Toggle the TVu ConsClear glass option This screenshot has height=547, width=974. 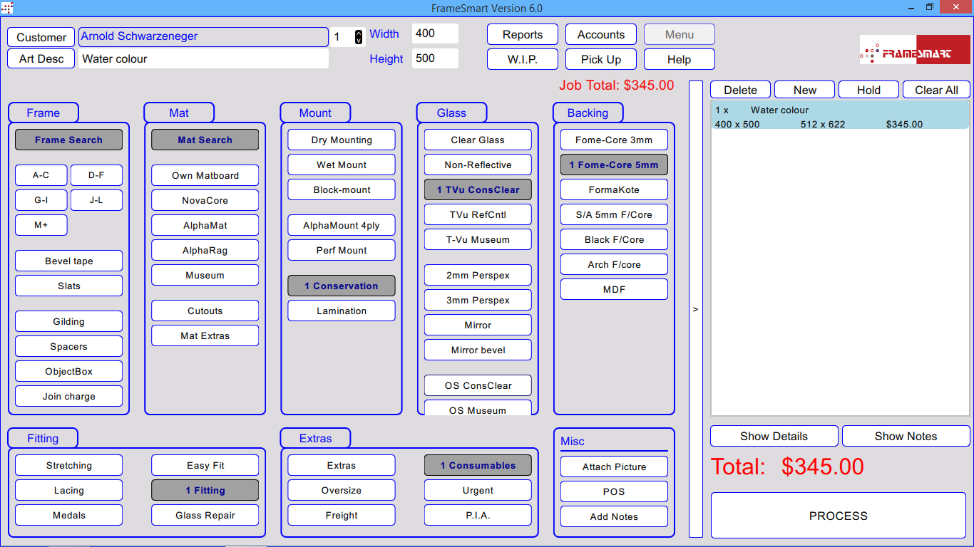click(478, 190)
